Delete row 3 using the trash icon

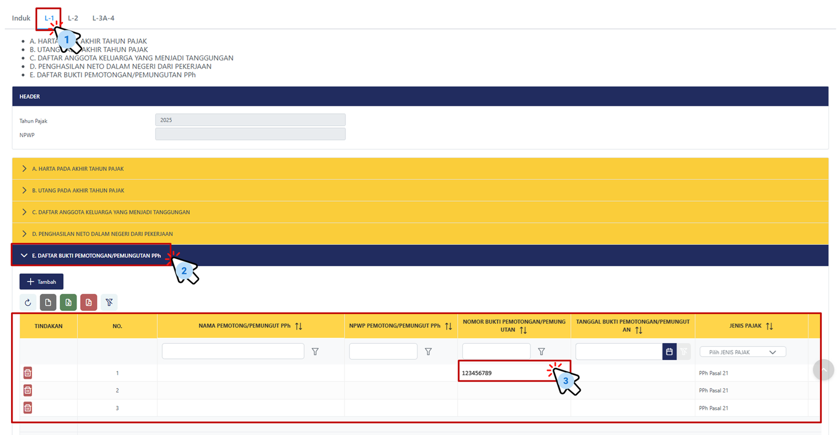pos(28,408)
